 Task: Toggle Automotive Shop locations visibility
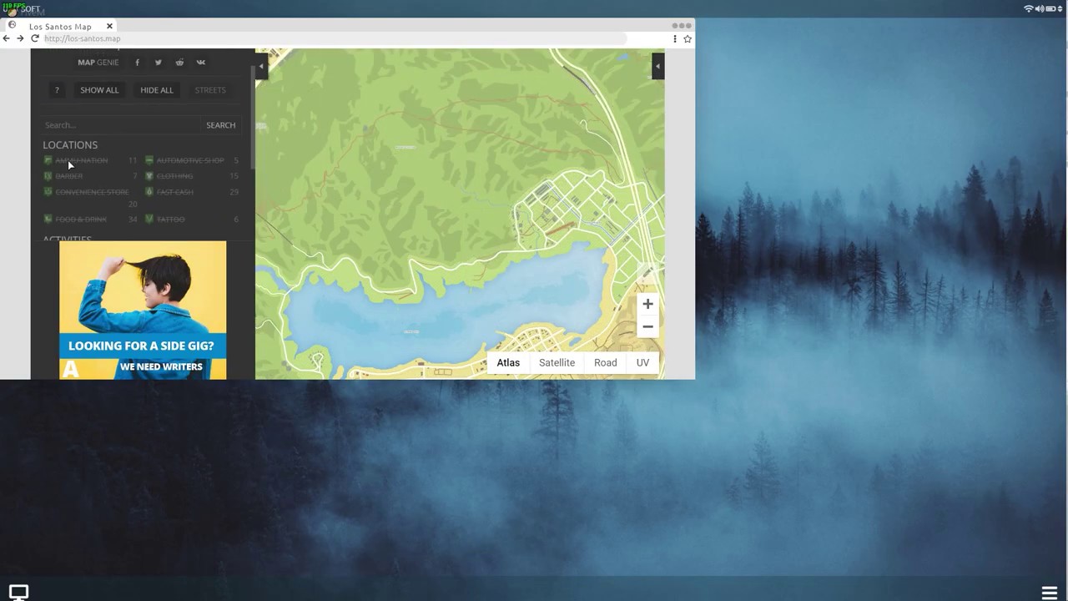pos(192,160)
